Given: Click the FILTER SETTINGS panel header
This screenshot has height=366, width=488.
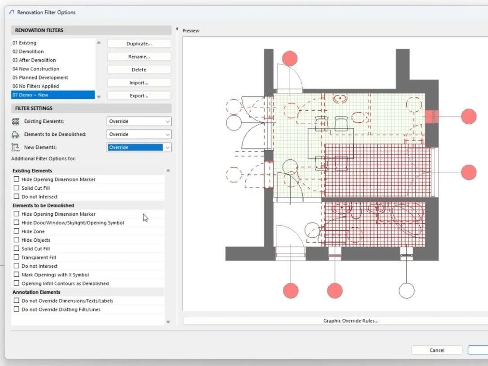Looking at the screenshot, I should [x=91, y=108].
